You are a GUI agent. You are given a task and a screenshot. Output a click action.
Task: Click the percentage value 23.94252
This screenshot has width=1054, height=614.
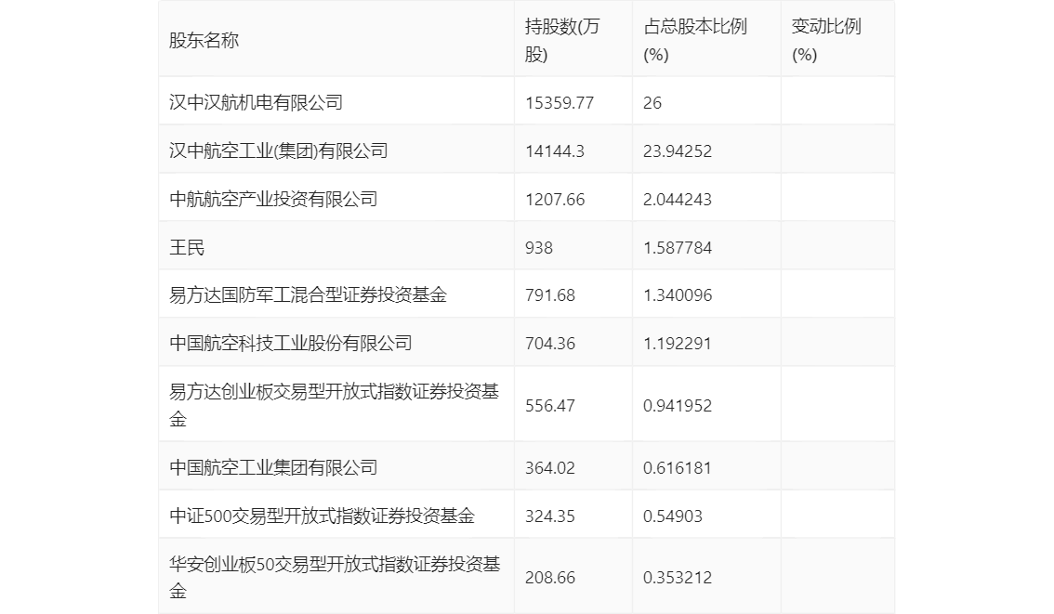677,151
